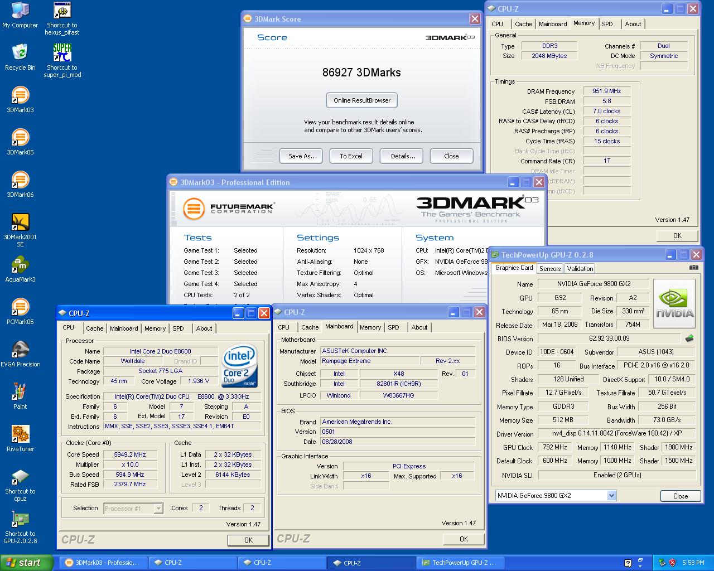The image size is (714, 571).
Task: Open the Recycle Bin desktop icon
Action: pos(20,57)
